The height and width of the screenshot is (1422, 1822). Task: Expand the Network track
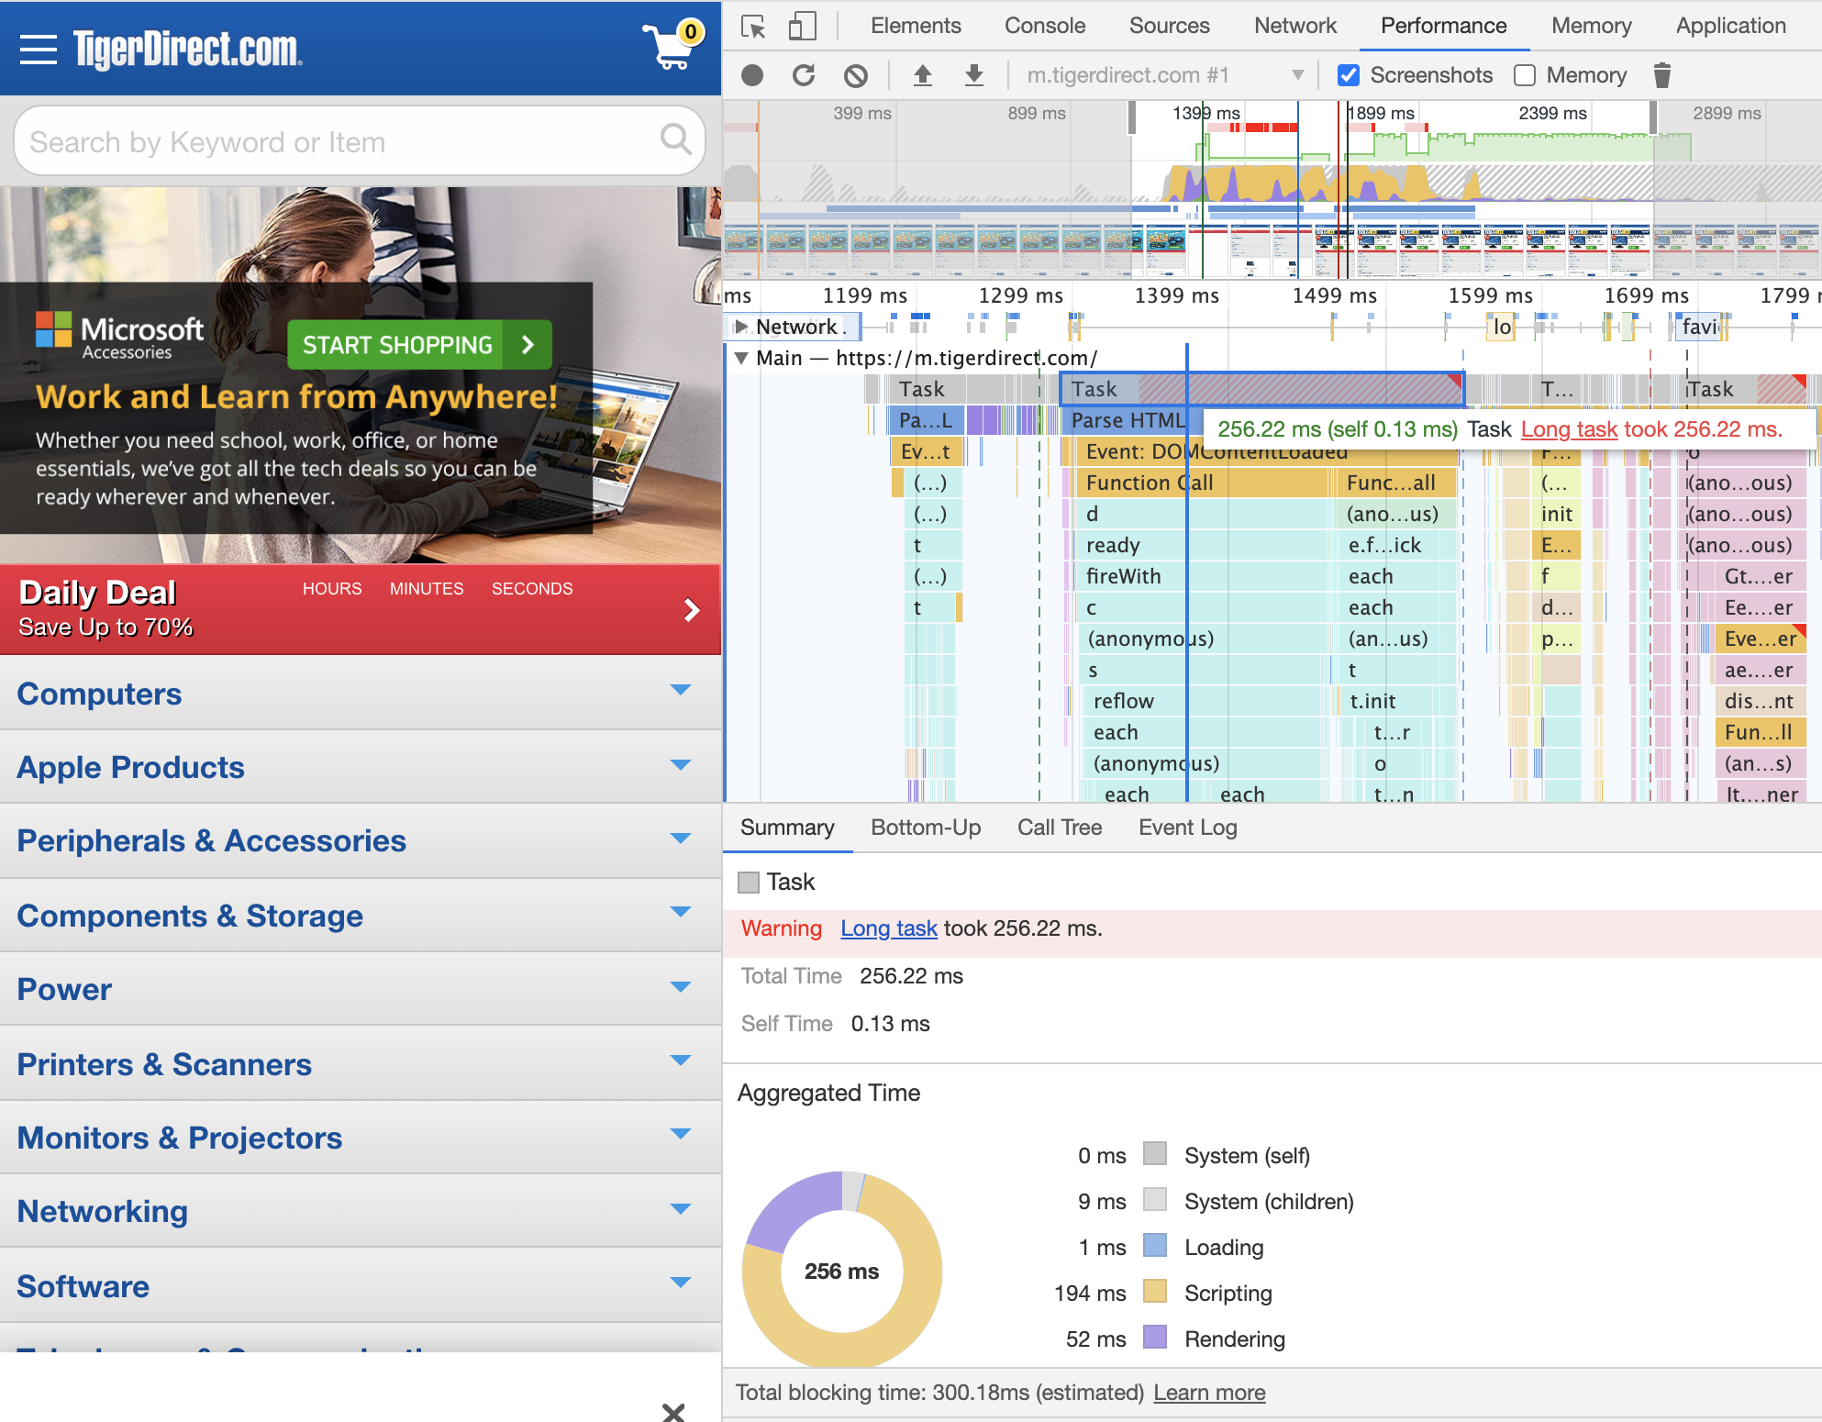click(741, 327)
